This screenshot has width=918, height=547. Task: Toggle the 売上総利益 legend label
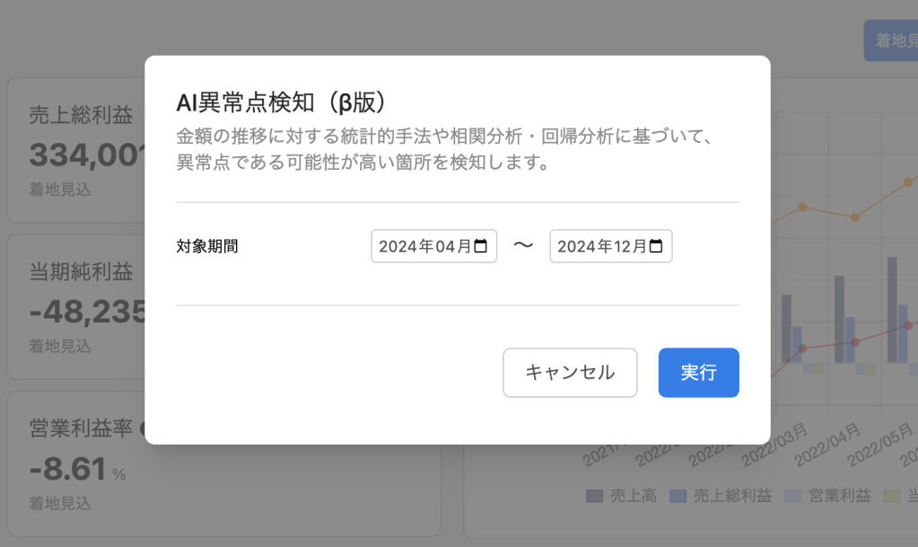click(x=730, y=496)
